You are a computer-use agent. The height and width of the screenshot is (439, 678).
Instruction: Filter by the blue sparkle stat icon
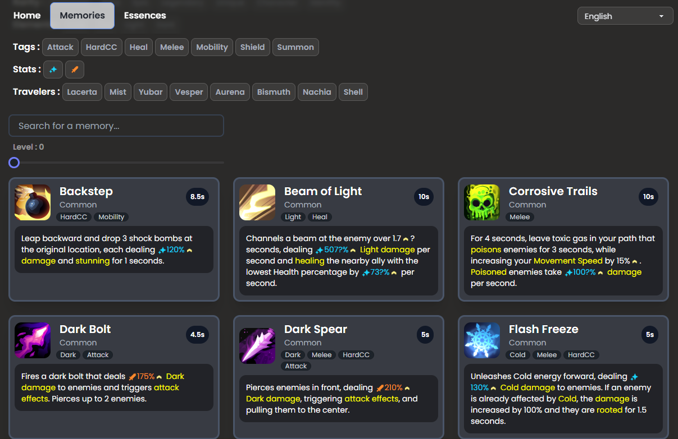tap(53, 70)
